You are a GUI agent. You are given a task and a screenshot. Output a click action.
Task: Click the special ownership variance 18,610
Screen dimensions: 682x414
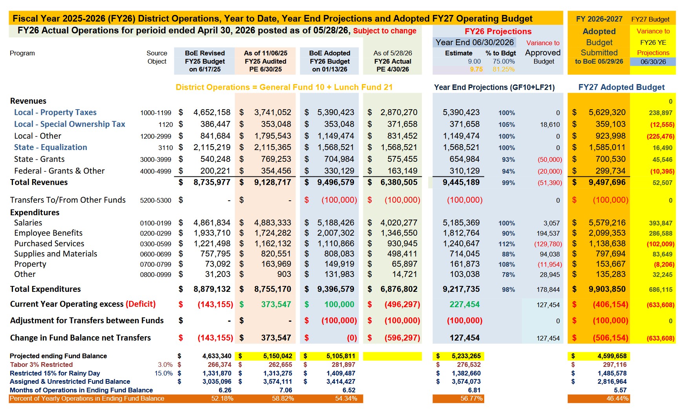(x=550, y=125)
